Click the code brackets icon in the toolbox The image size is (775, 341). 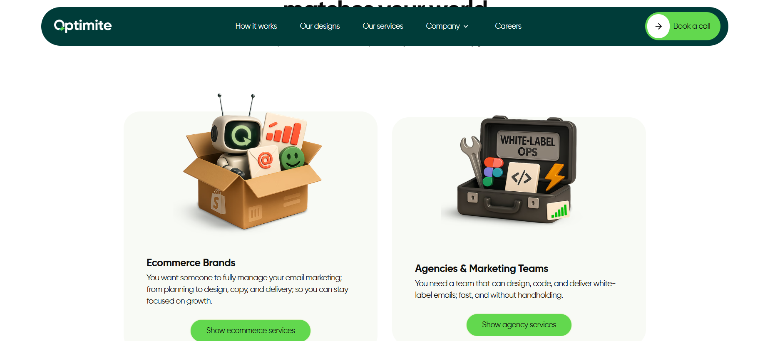point(522,178)
